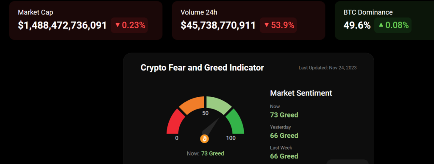434x164 pixels.
Task: Click the Crypto Fear and Greed Indicator title
Action: pos(202,67)
